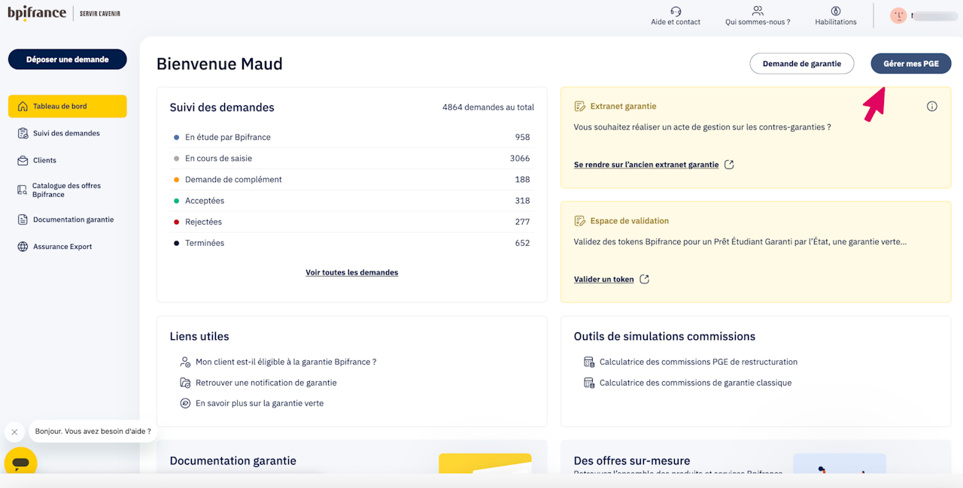Click the Assurance Export globe icon
The image size is (963, 488).
click(x=23, y=247)
